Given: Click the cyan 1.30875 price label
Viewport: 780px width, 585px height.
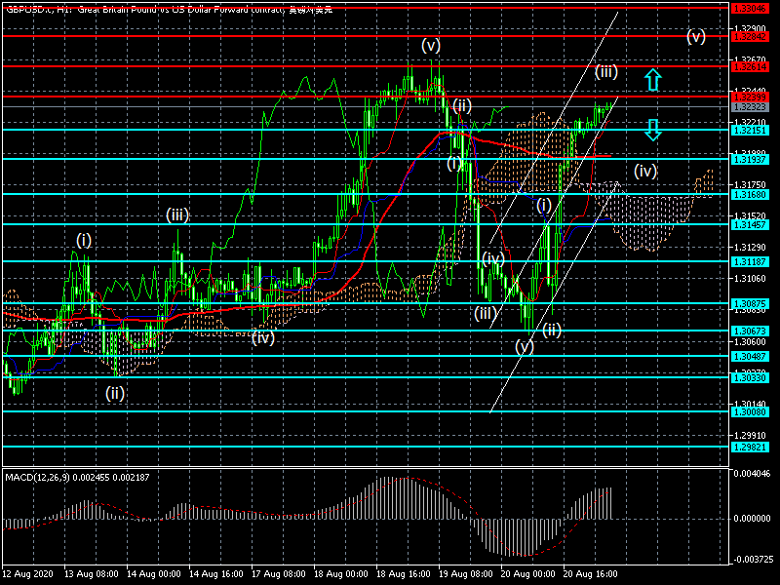Looking at the screenshot, I should (x=749, y=304).
